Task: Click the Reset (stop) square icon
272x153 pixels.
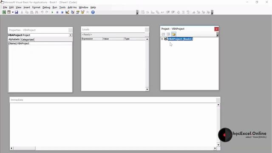Action: 62,12
